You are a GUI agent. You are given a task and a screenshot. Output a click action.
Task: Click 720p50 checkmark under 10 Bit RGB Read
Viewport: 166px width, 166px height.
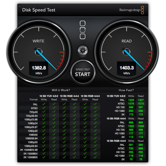[74, 112]
